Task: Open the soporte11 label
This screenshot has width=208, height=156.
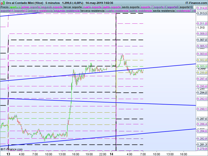Action: click(x=7, y=11)
